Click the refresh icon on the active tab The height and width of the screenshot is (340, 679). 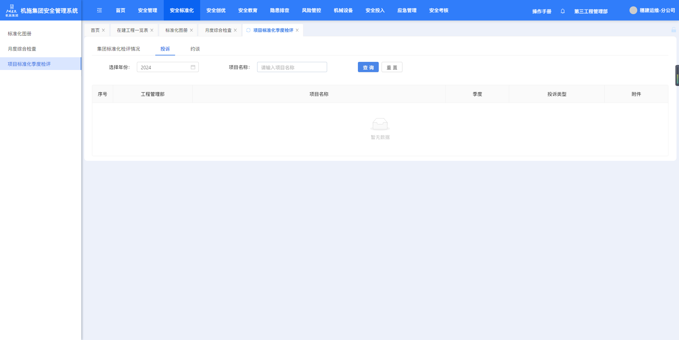tap(248, 30)
